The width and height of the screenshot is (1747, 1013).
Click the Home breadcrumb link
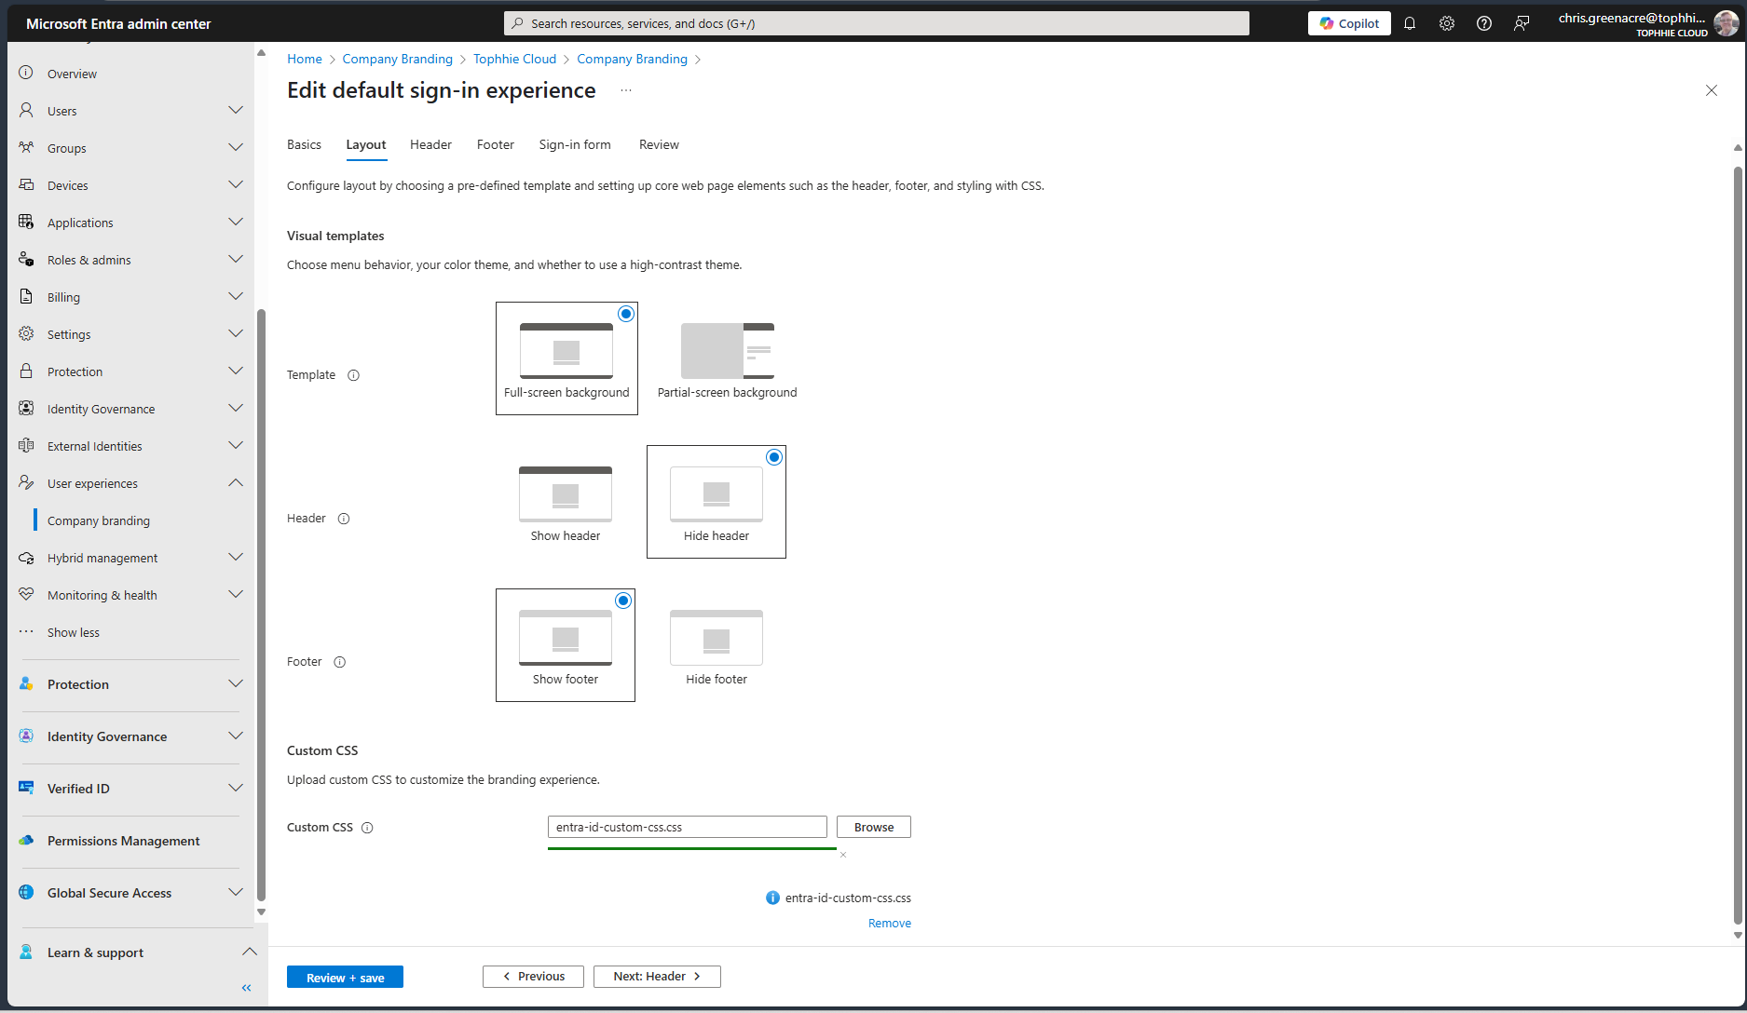305,59
